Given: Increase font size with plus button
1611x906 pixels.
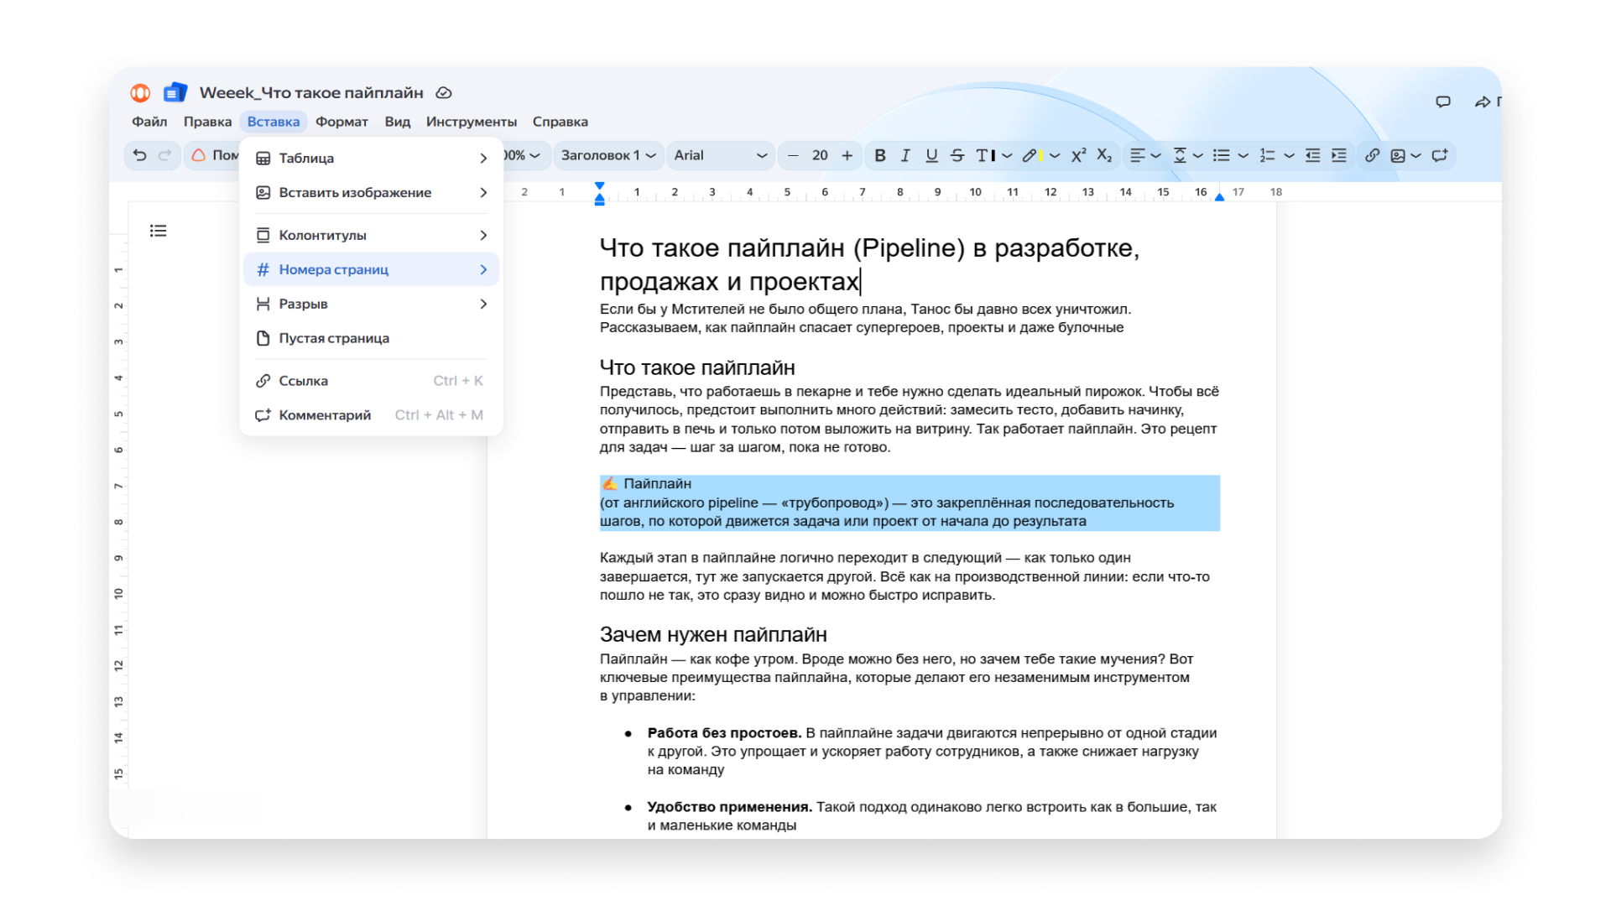Looking at the screenshot, I should coord(847,155).
